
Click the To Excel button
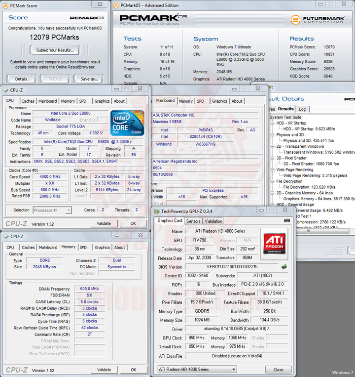55,79
